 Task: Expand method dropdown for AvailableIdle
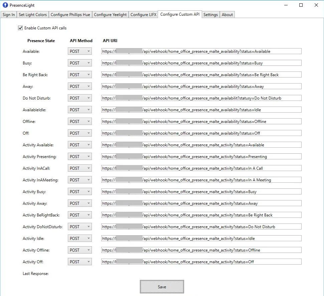(80, 110)
